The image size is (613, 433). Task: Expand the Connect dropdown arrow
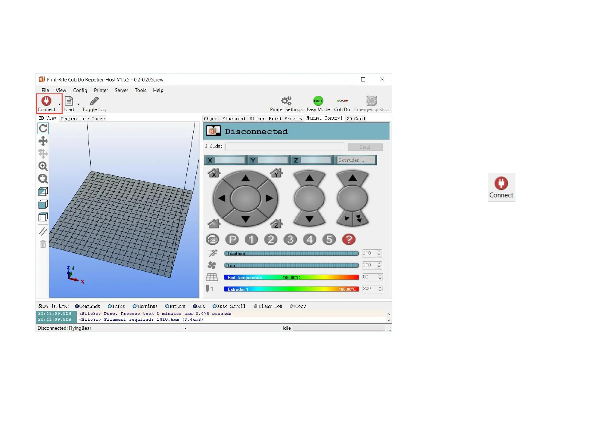pyautogui.click(x=60, y=104)
